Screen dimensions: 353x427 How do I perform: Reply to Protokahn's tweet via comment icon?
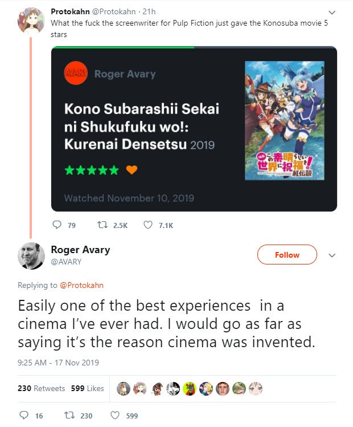tap(56, 225)
